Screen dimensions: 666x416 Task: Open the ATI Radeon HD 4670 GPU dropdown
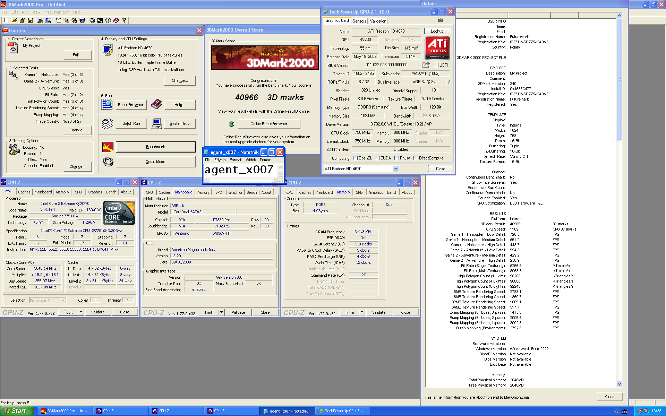396,169
